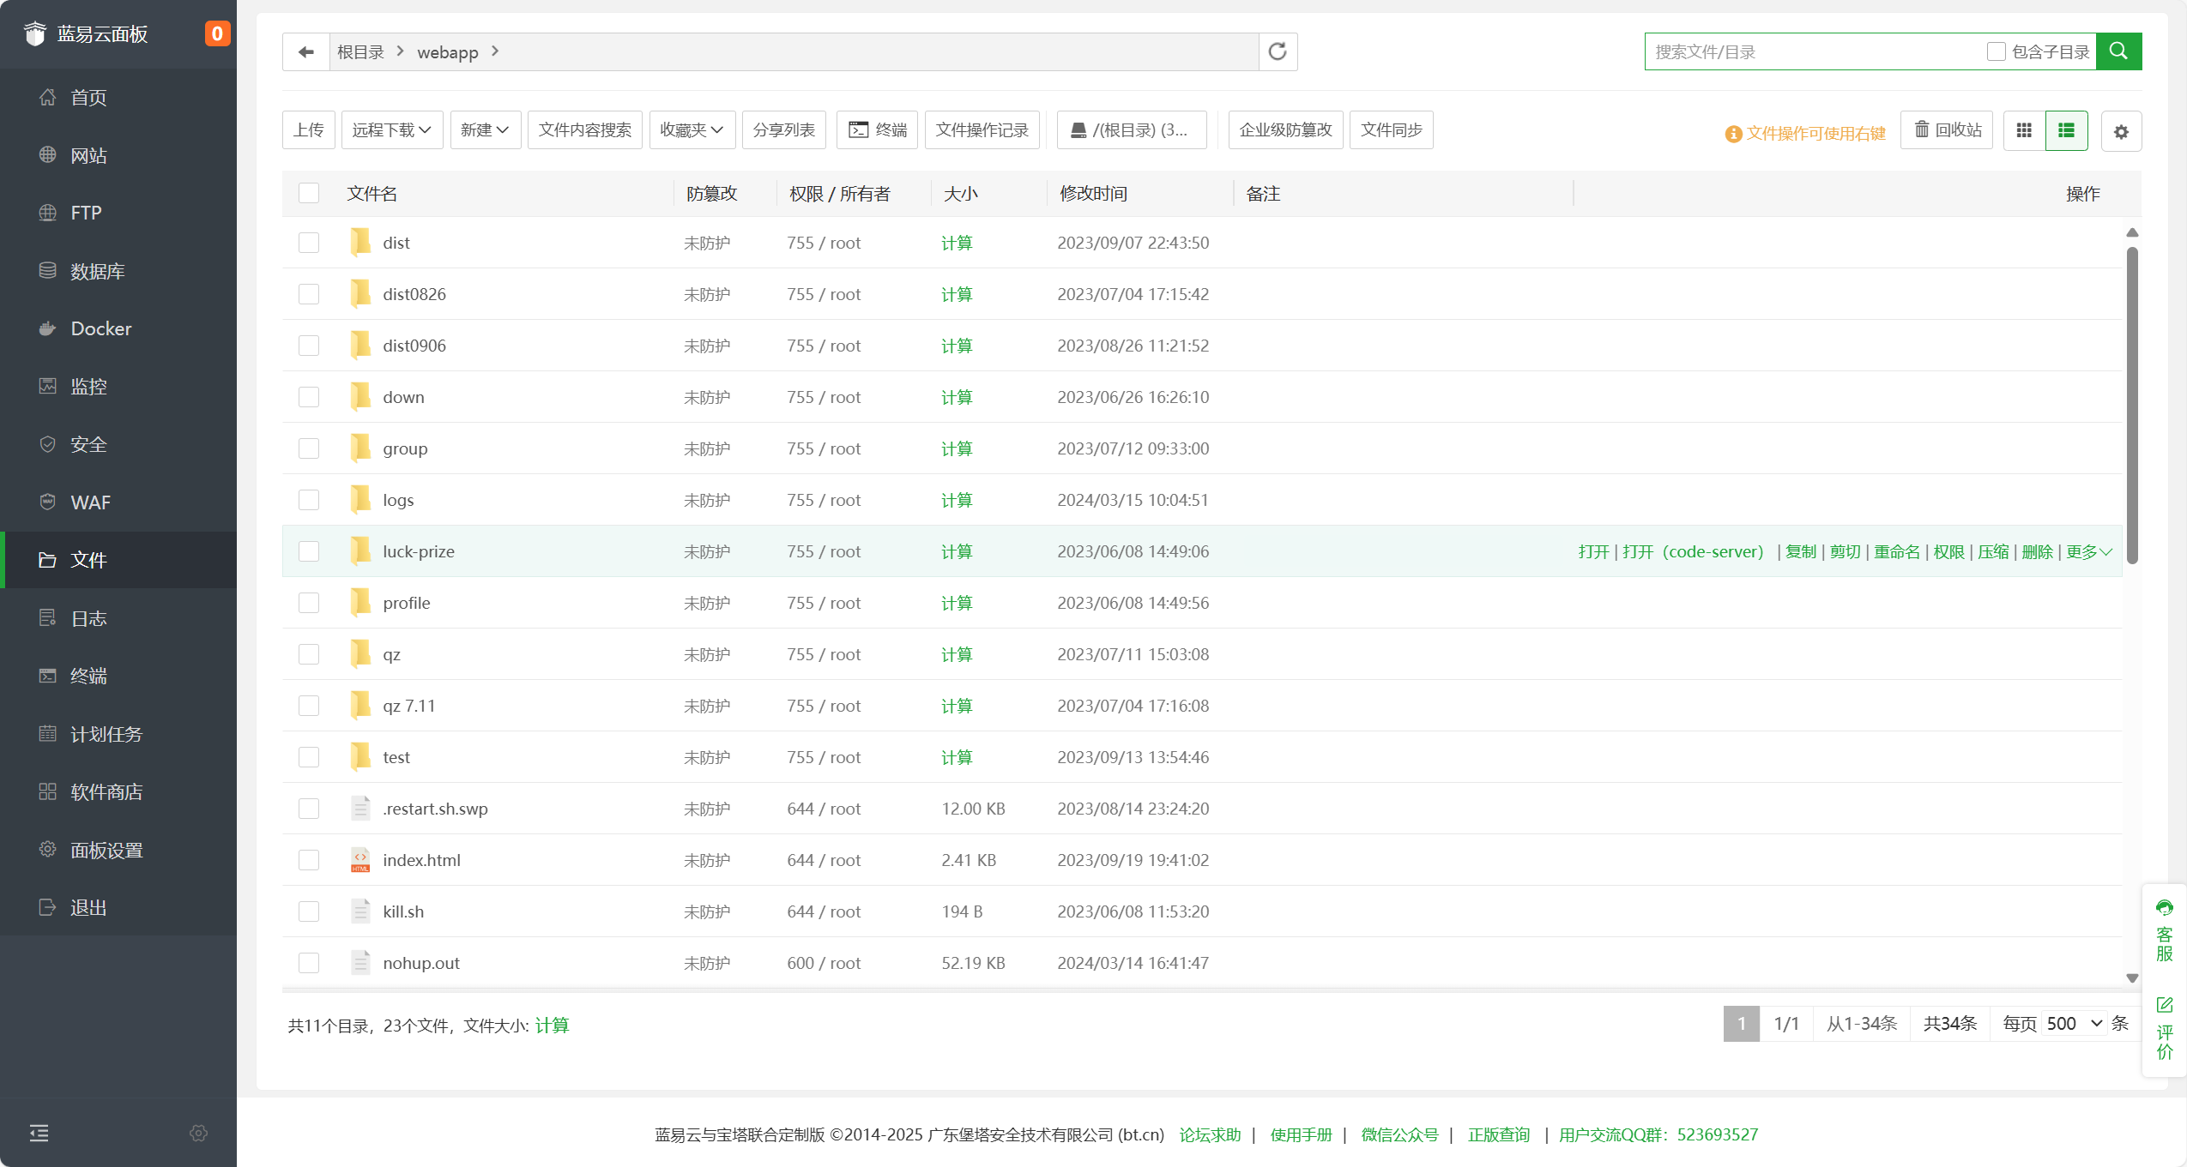Viewport: 2187px width, 1167px height.
Task: Collapse the sidebar menu icon
Action: [x=39, y=1133]
